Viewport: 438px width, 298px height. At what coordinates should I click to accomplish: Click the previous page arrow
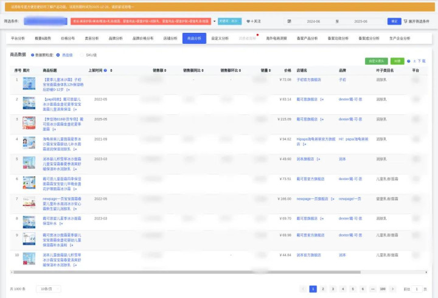coord(303,289)
